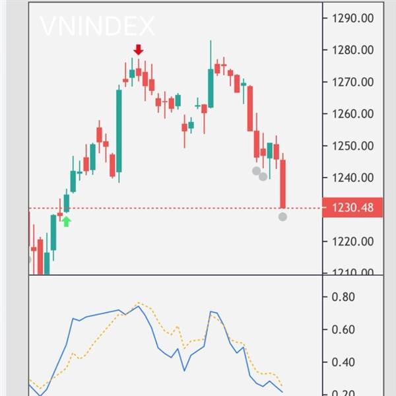Click the 0.40 indicator axis label
Screen dimensions: 396x396
(x=343, y=362)
